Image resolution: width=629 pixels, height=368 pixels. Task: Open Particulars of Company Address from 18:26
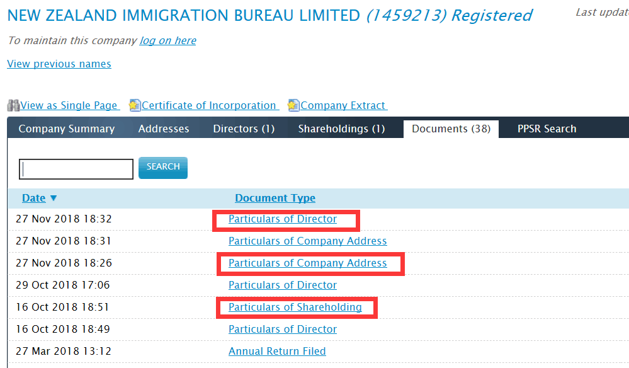[x=308, y=263]
